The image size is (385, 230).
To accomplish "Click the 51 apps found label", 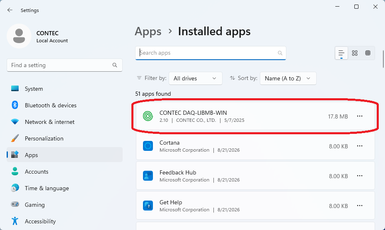I will (153, 94).
